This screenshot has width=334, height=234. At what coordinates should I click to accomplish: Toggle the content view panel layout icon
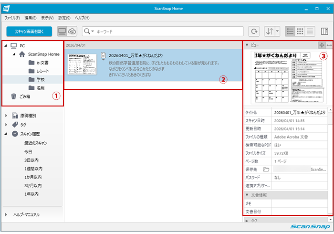[324, 32]
